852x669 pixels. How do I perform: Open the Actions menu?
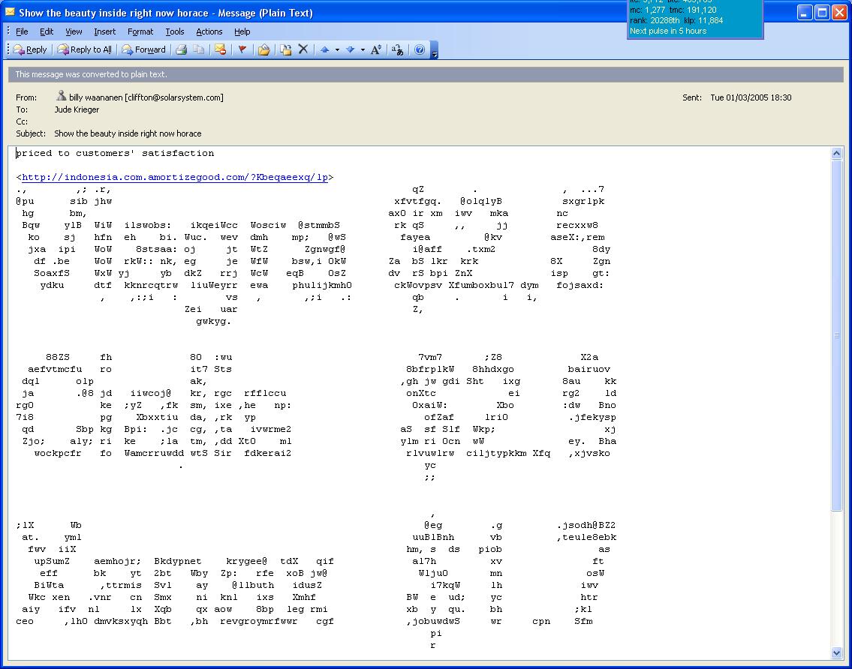[x=209, y=31]
